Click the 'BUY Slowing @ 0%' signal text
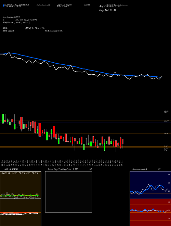This screenshot has height=226, width=171. coord(54,31)
